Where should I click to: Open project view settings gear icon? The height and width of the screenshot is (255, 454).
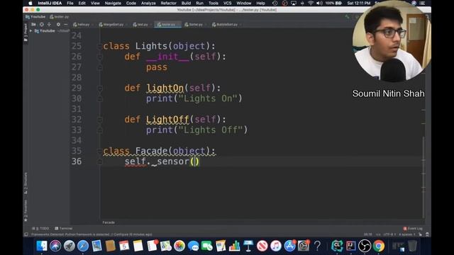pyautogui.click(x=58, y=25)
